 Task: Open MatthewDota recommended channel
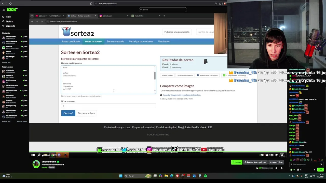[x=15, y=91]
